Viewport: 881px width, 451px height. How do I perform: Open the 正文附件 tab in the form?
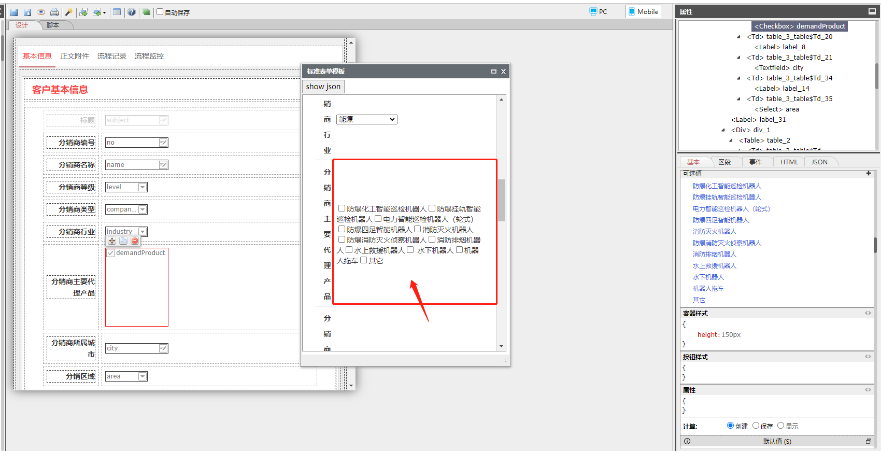(x=75, y=56)
